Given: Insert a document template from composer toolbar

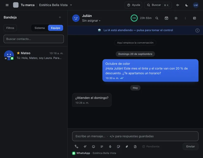Looking at the screenshot, I should [135, 147].
